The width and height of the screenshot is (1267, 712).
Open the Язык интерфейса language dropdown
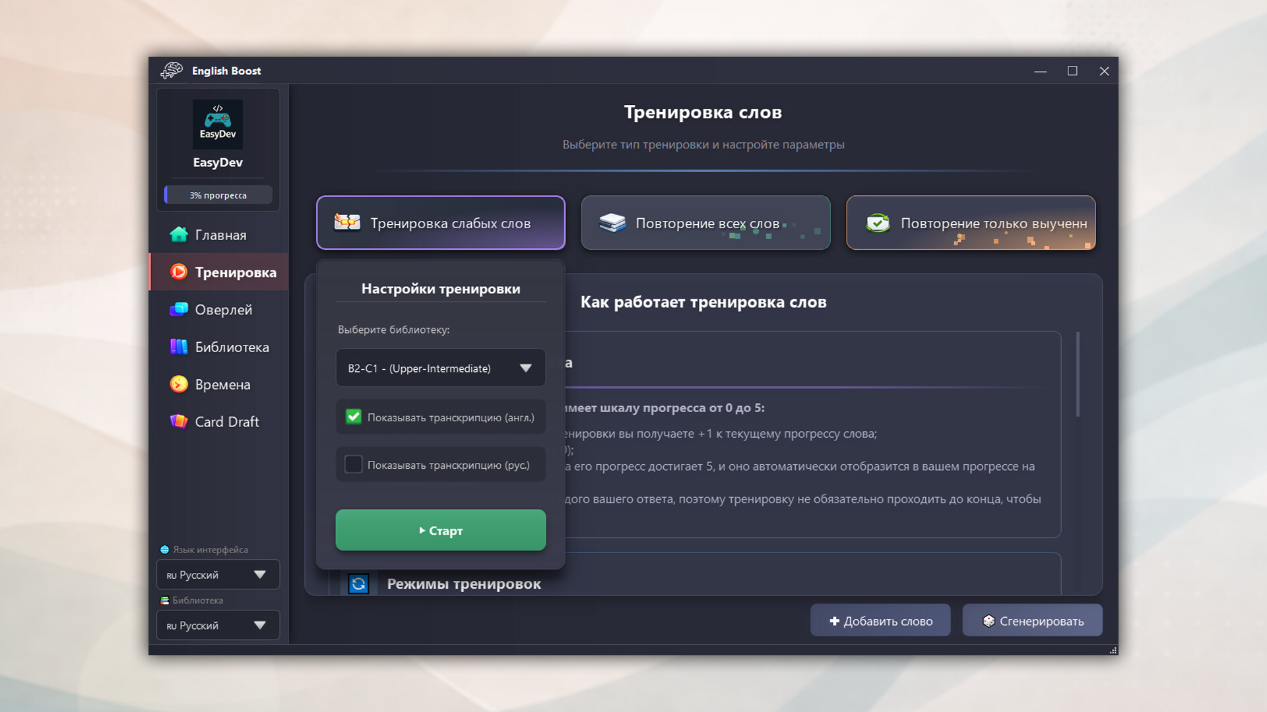217,574
